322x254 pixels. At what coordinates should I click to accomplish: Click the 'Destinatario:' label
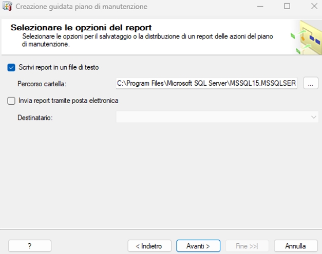point(35,118)
